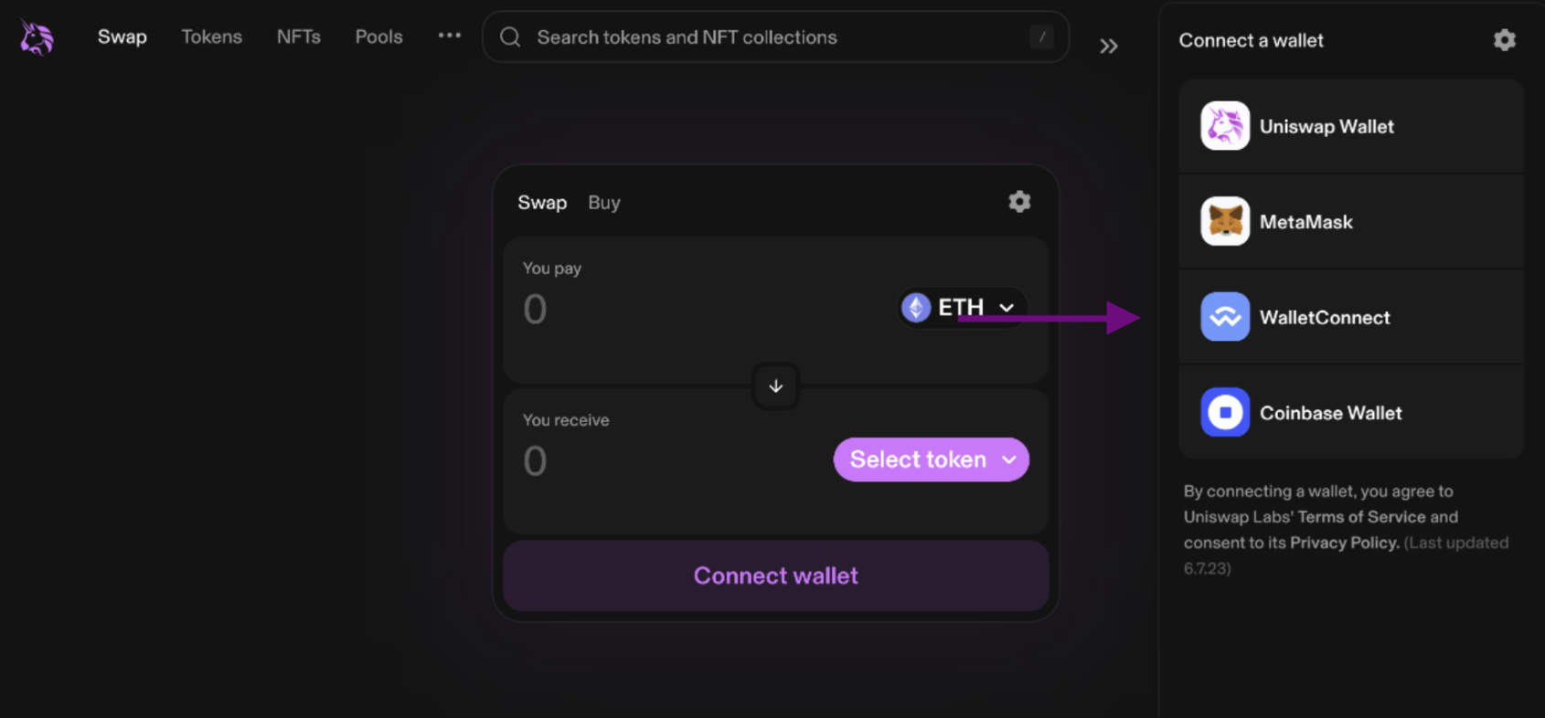Open the ETH token dropdown
Image resolution: width=1545 pixels, height=718 pixels.
960,307
